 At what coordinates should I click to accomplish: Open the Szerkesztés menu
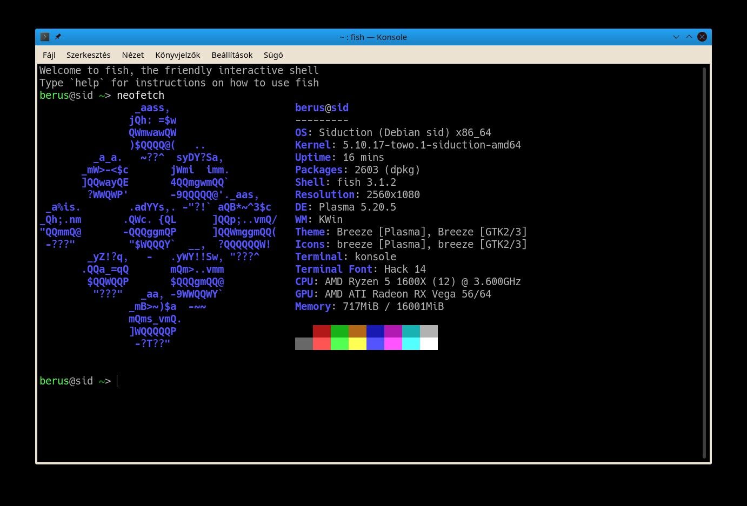coord(89,55)
